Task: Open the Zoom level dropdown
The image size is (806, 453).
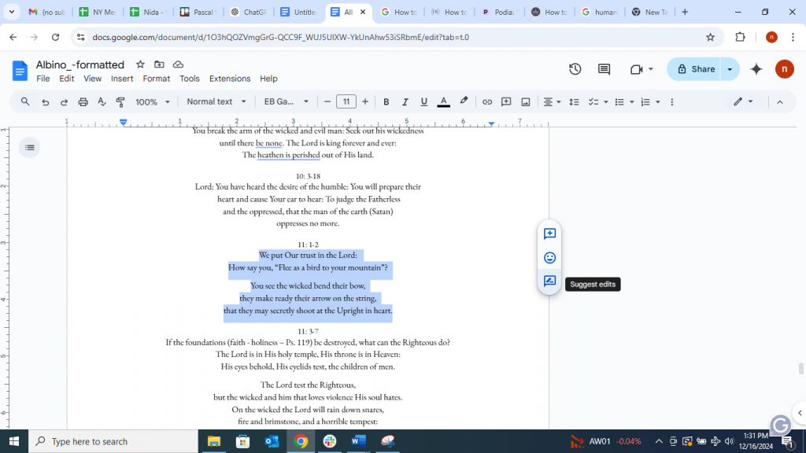Action: click(x=151, y=101)
